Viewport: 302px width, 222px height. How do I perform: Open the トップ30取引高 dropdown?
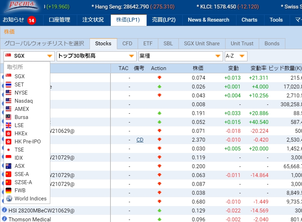[96, 56]
